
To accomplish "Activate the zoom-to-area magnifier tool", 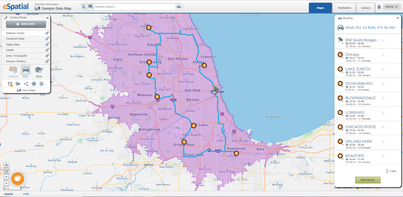I will point(7,165).
